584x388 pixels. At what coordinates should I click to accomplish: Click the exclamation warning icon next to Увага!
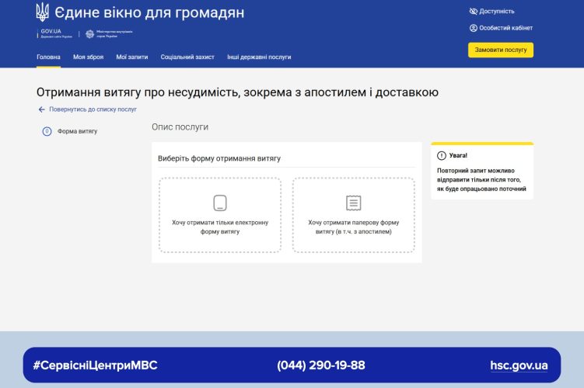pos(442,155)
